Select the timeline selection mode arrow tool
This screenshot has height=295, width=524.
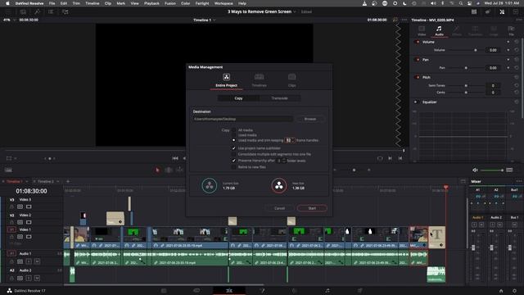(157, 170)
